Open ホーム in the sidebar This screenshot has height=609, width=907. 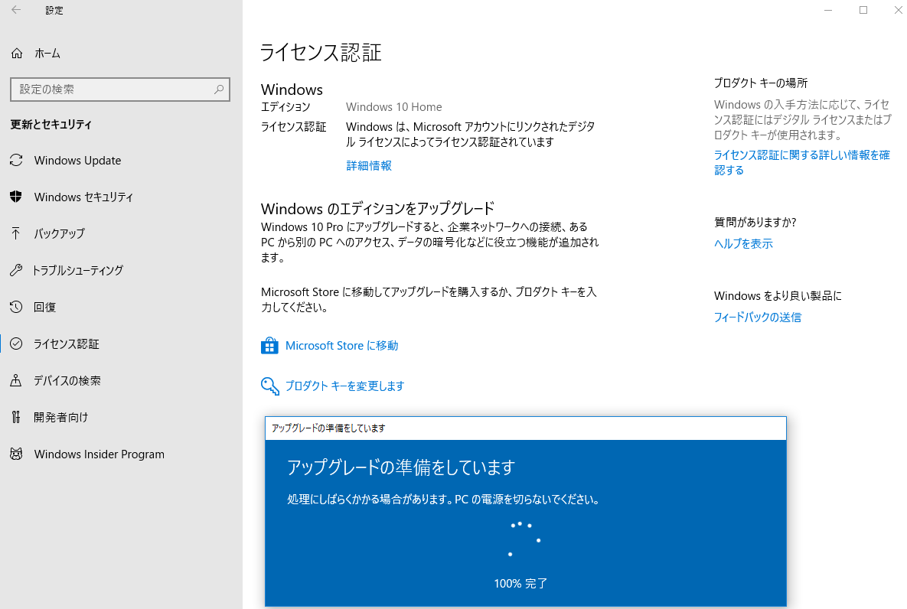(x=47, y=54)
